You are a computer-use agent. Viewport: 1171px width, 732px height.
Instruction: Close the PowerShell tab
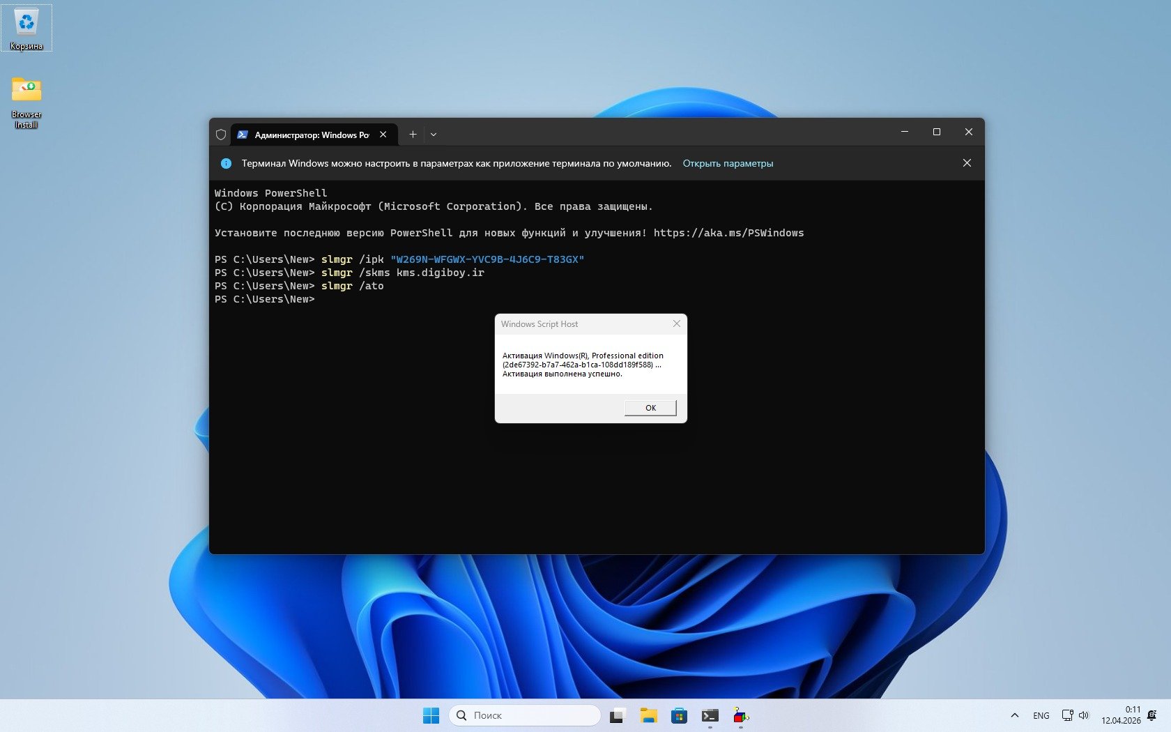pos(383,135)
